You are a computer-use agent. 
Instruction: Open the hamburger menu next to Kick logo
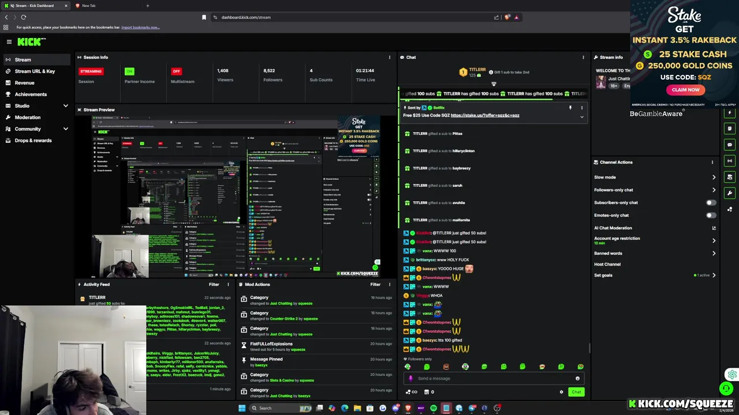9,41
